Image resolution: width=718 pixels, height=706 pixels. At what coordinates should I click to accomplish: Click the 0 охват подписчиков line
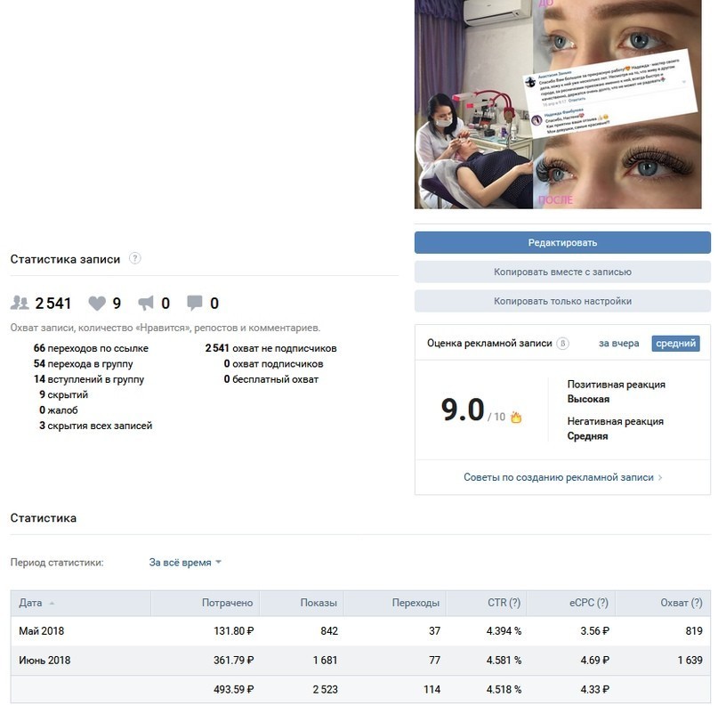click(273, 364)
